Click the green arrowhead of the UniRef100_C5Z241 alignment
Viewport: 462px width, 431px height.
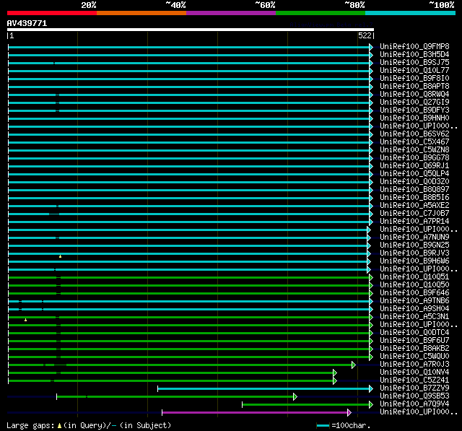(335, 380)
